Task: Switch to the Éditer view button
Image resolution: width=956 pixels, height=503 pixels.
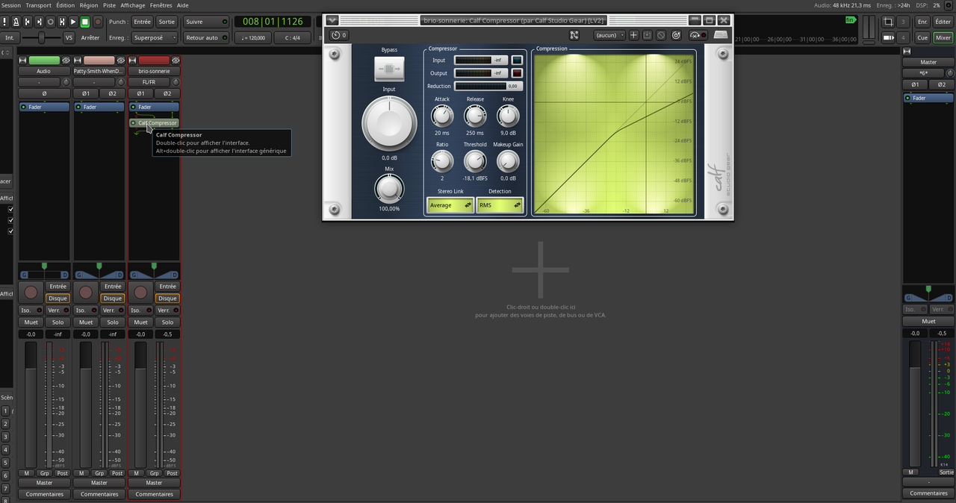Action: pos(943,22)
